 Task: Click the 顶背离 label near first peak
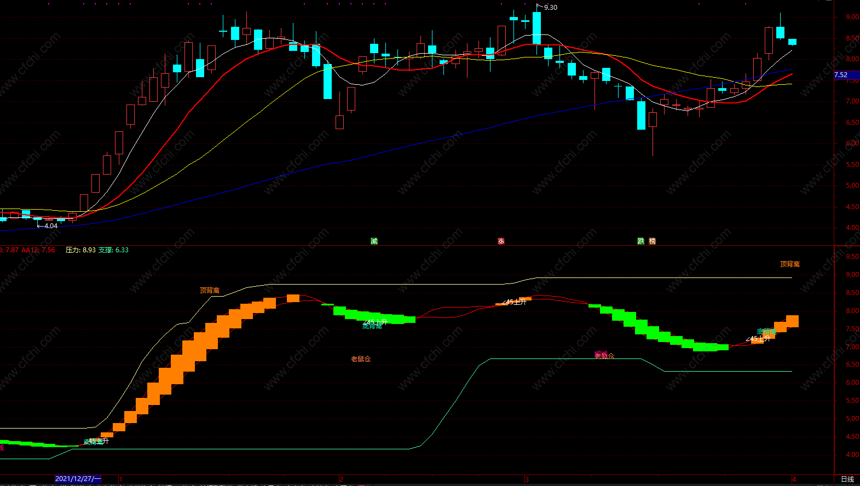210,290
